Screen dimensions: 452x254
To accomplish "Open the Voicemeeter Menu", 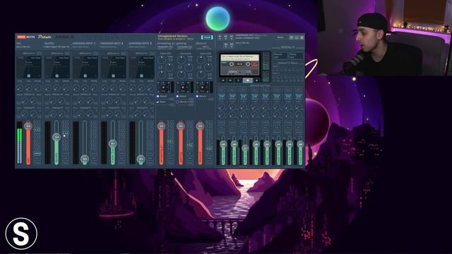I will click(280, 37).
